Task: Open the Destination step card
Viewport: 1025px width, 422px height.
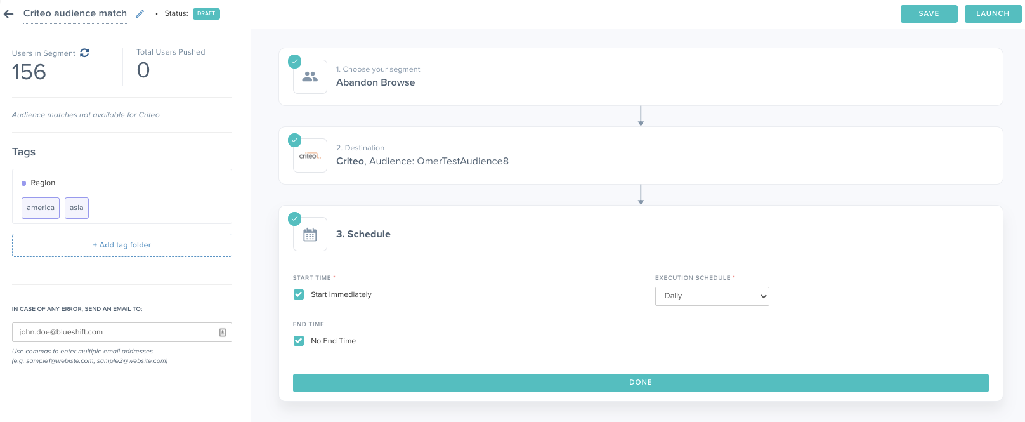Action: pyautogui.click(x=641, y=155)
